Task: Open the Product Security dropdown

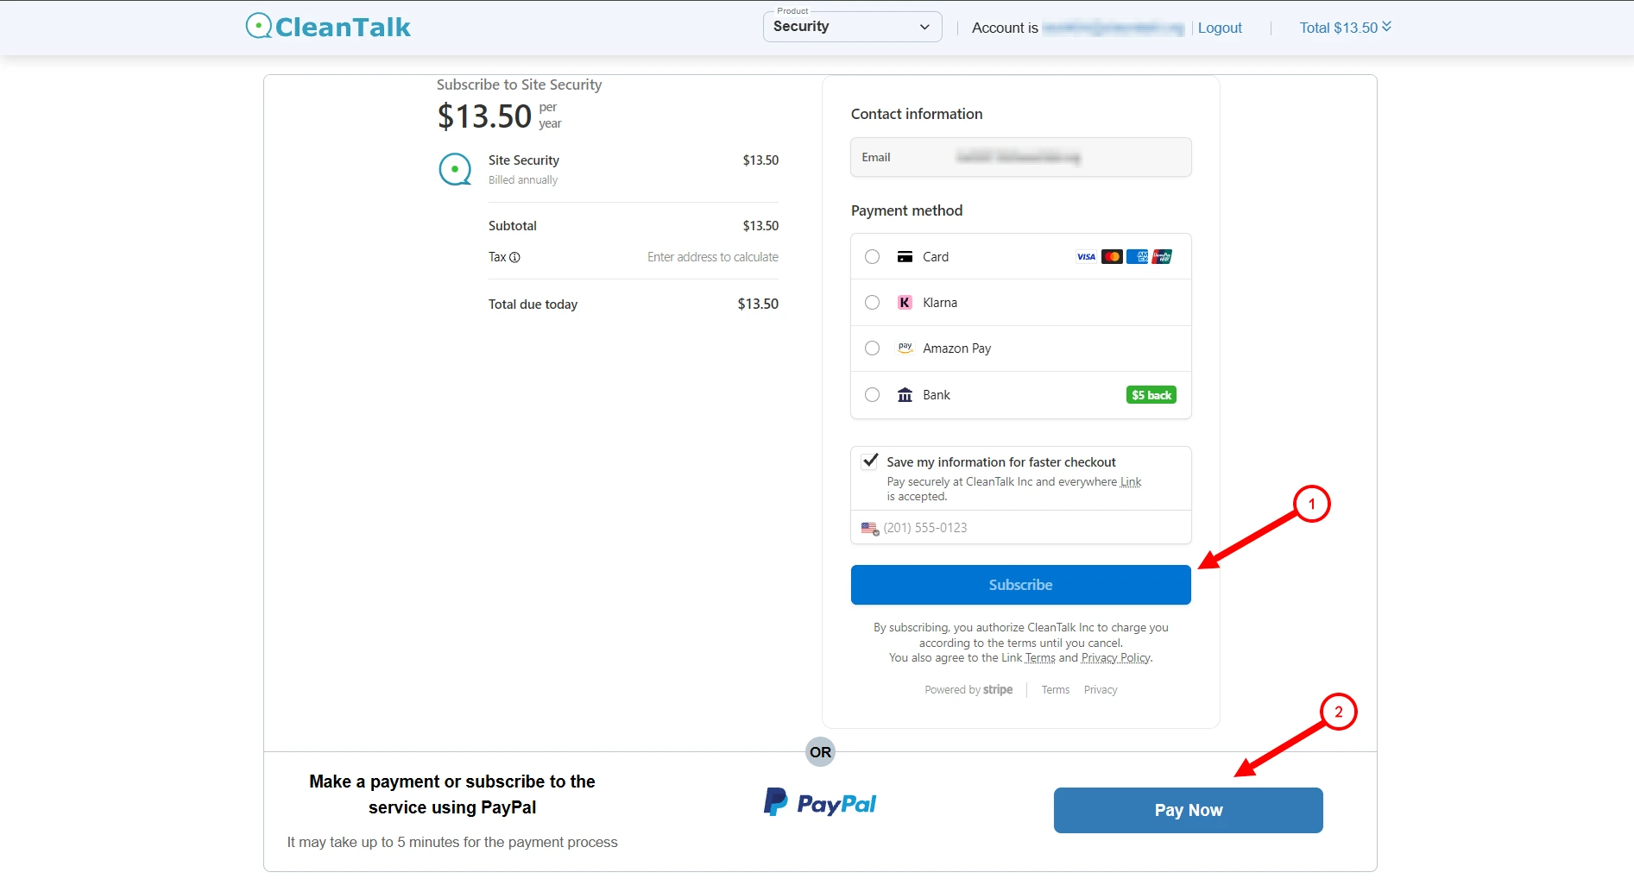Action: [x=852, y=27]
